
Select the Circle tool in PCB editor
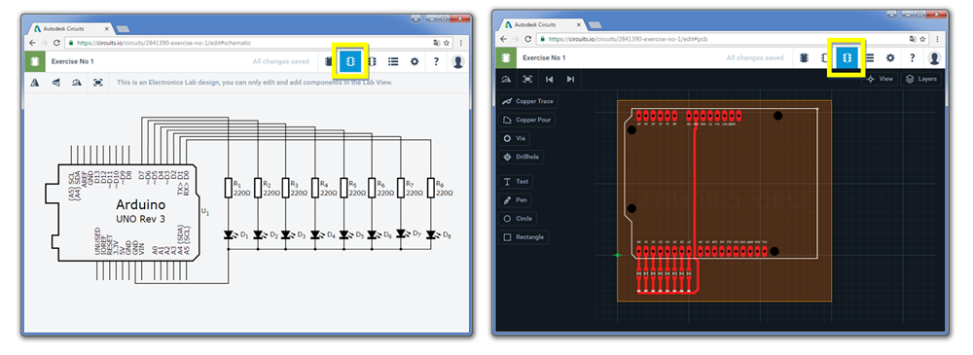coord(519,219)
